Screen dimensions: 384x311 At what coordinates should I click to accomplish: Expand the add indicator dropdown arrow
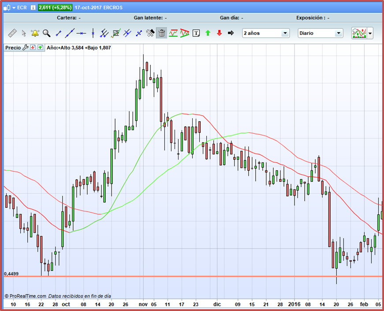[370, 33]
